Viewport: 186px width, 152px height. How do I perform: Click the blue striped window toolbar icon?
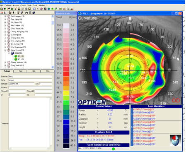pyautogui.click(x=34, y=9)
